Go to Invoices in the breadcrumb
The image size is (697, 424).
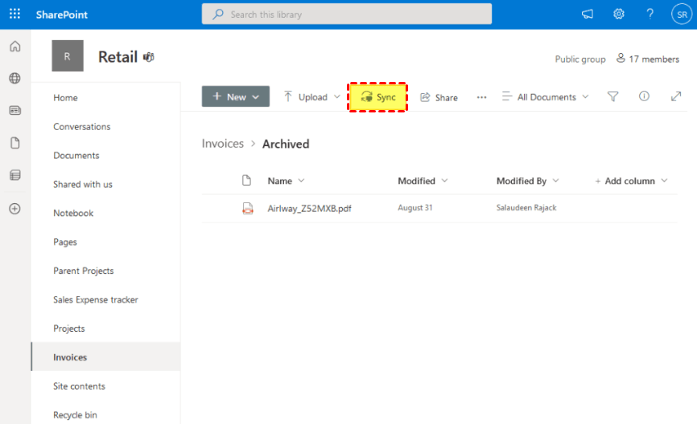point(223,144)
